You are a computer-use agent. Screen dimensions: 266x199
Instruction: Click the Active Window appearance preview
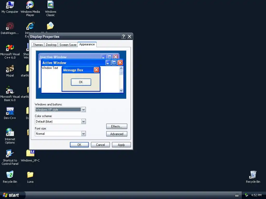[x=82, y=76]
